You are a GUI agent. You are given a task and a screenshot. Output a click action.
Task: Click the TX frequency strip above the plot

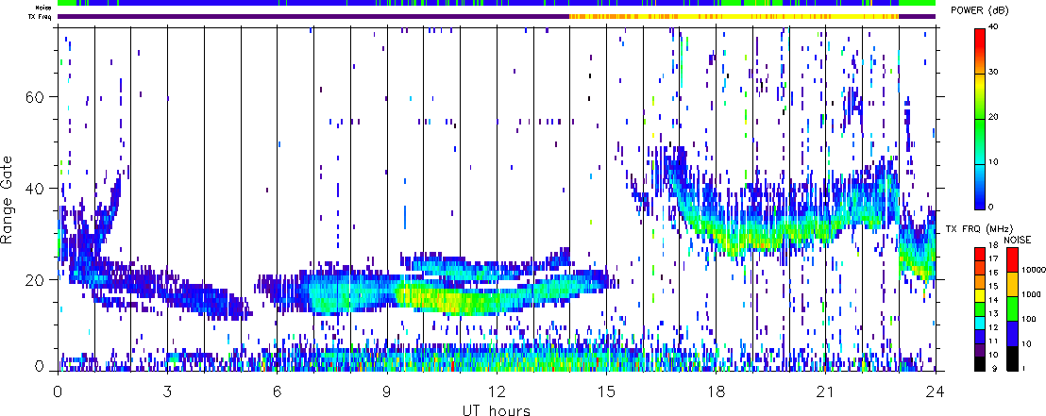pyautogui.click(x=497, y=16)
